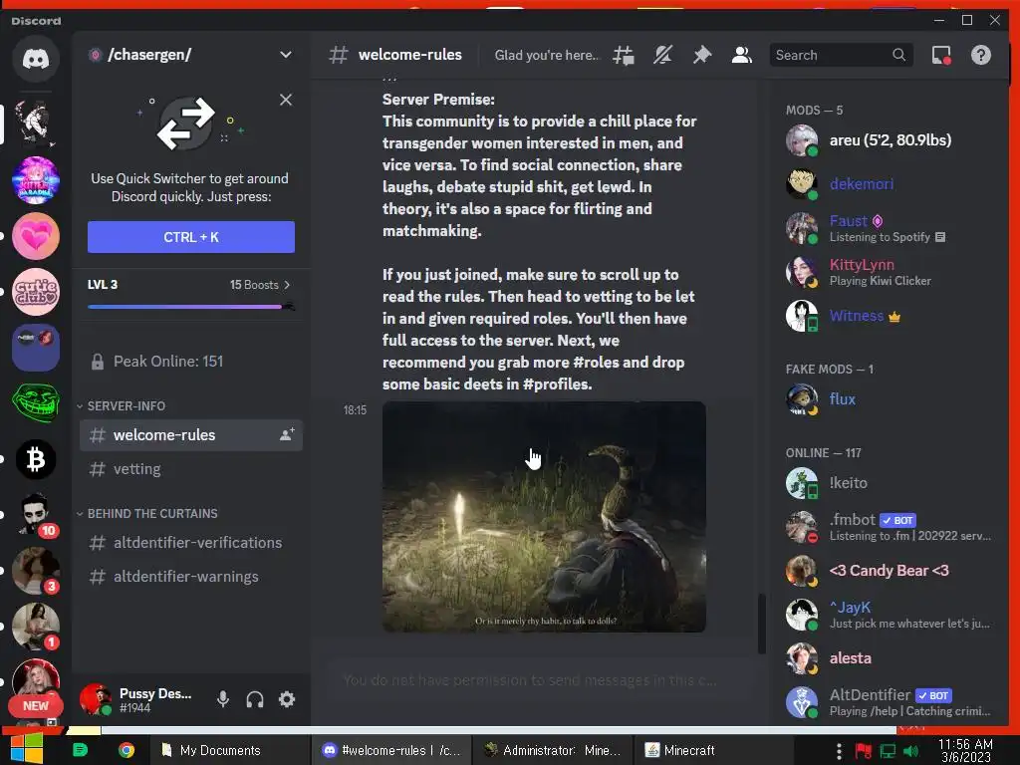Open server with 3 unread badge
Screen dimensions: 1020x765
pyautogui.click(x=36, y=571)
